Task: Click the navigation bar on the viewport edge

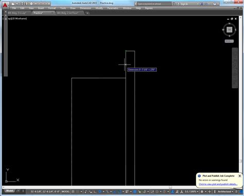Action: point(235,68)
